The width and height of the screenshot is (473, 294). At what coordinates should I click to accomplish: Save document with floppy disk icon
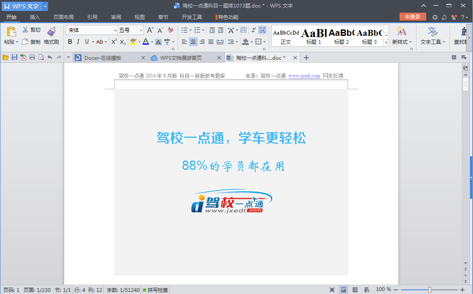14,57
